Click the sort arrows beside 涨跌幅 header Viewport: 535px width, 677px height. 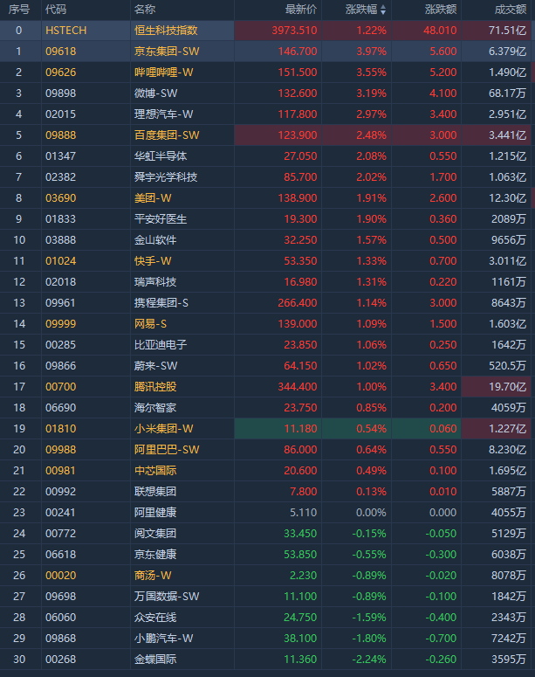point(381,9)
